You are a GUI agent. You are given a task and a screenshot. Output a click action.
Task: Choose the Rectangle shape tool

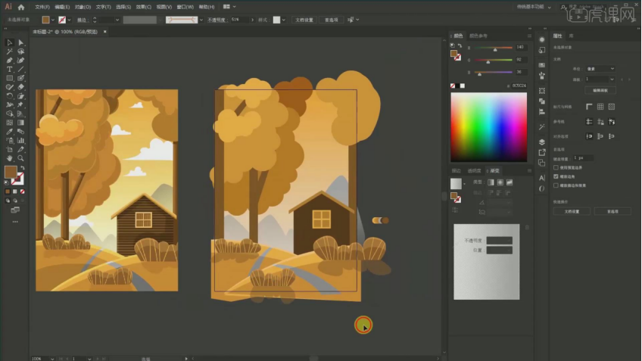click(x=9, y=78)
